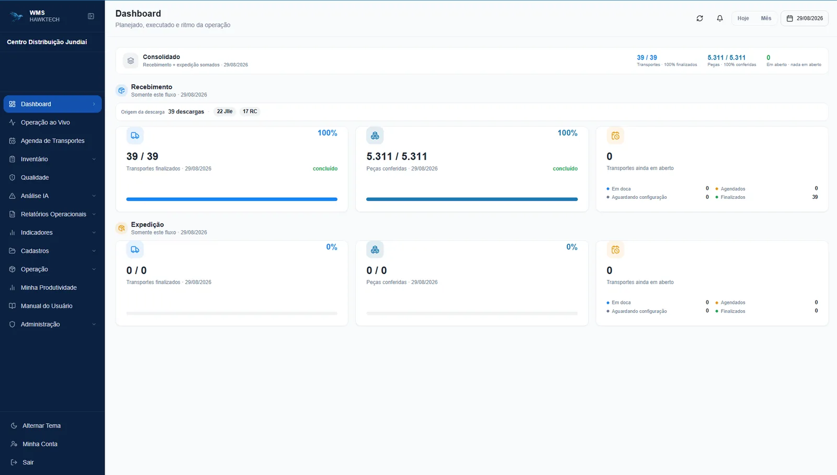837x475 pixels.
Task: Click the Recebimento section box icon
Action: pos(121,91)
